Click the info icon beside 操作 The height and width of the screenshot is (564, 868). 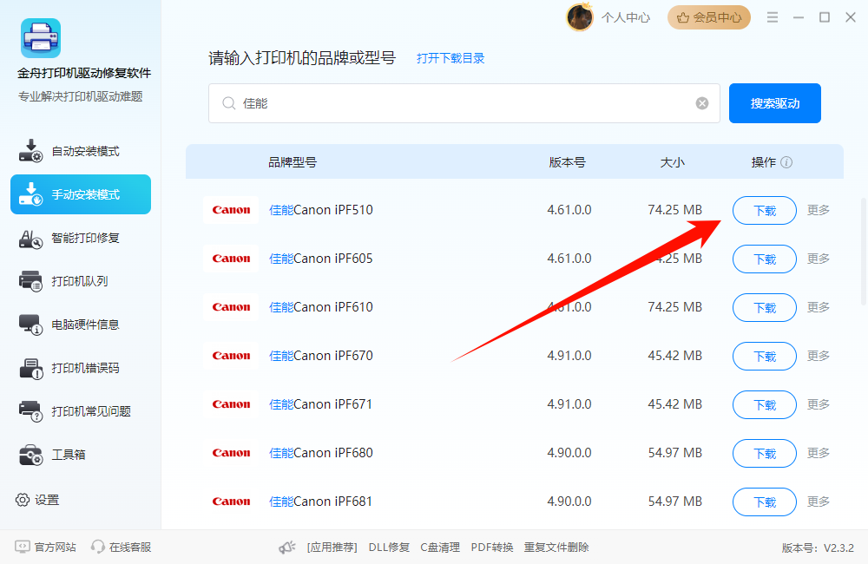point(786,162)
